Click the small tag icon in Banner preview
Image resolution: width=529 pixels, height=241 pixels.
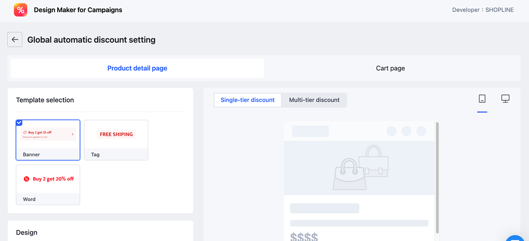(x=25, y=132)
